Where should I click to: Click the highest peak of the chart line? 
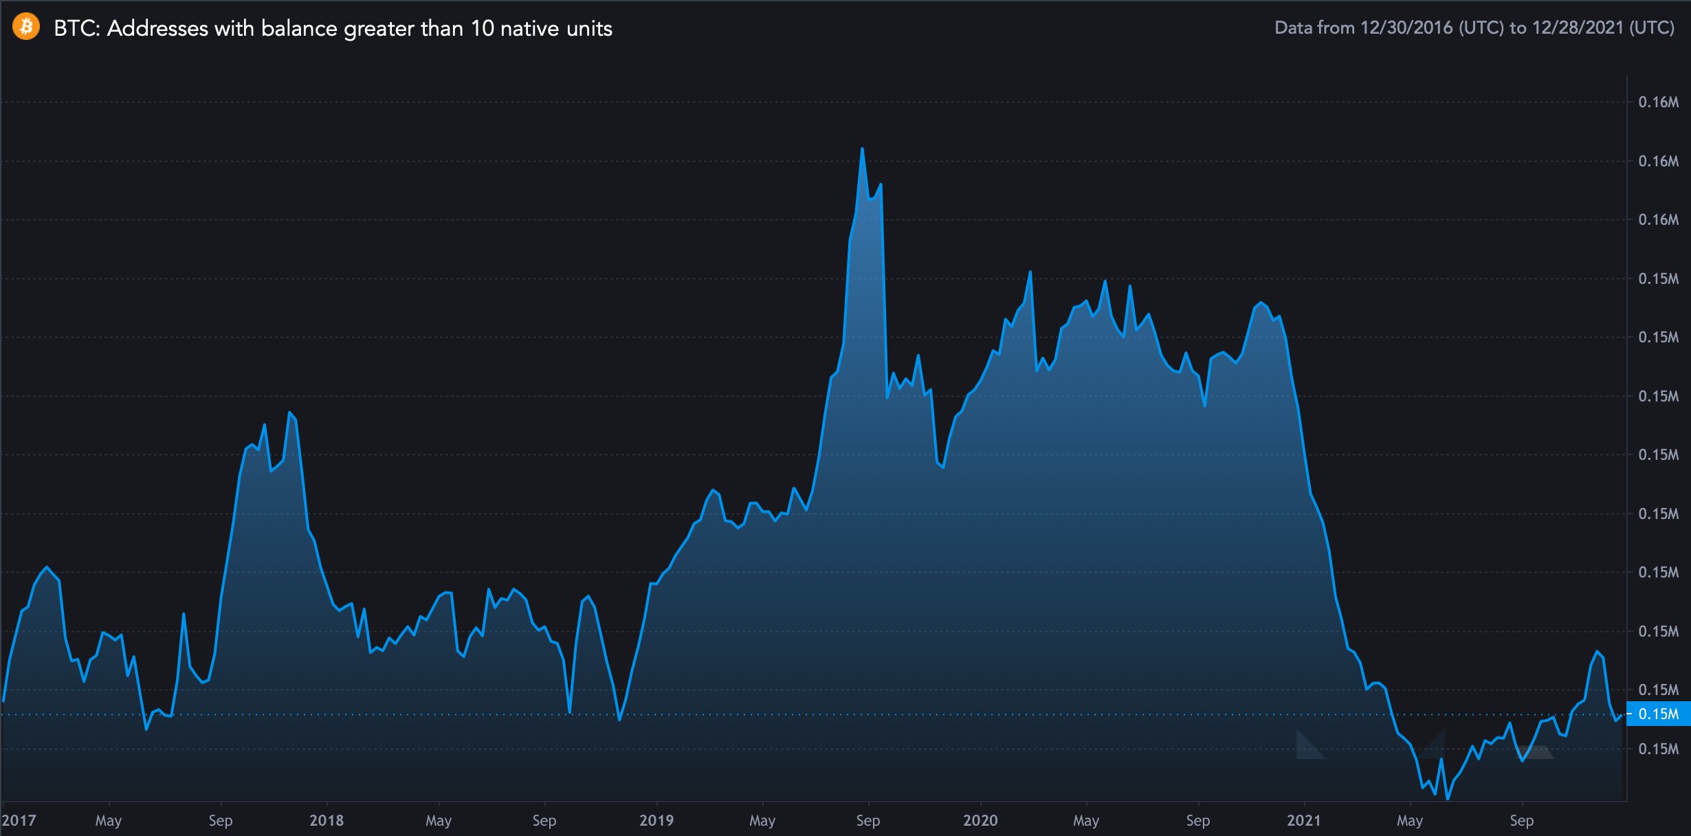(x=862, y=148)
